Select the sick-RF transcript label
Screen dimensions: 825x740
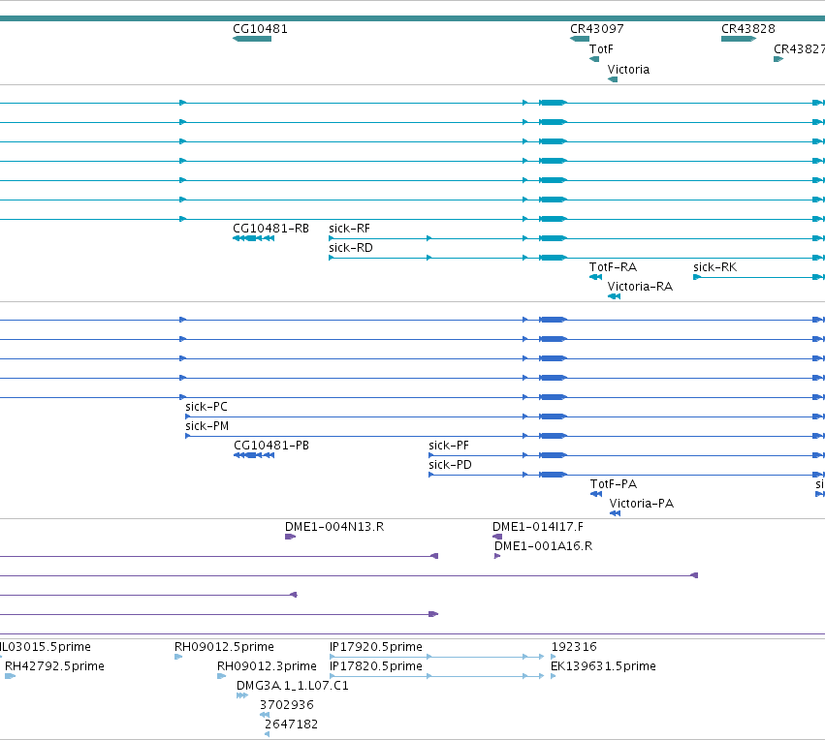pos(349,229)
